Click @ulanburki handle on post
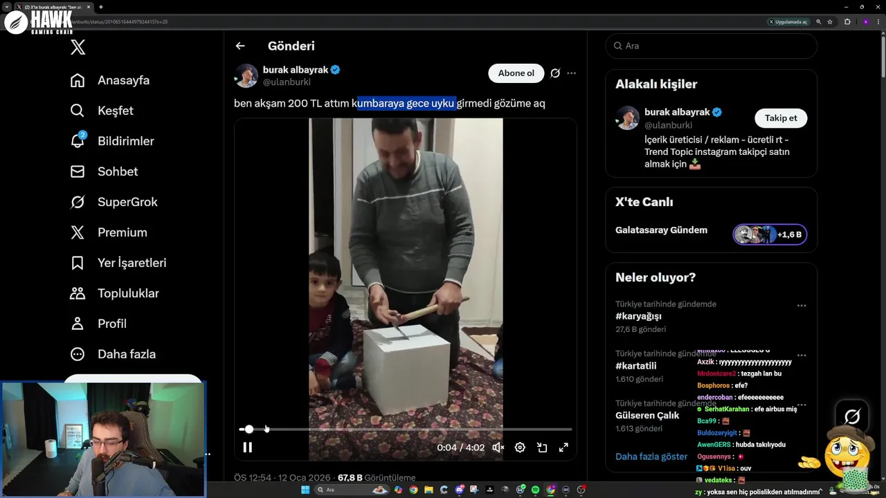The image size is (886, 498). click(287, 82)
